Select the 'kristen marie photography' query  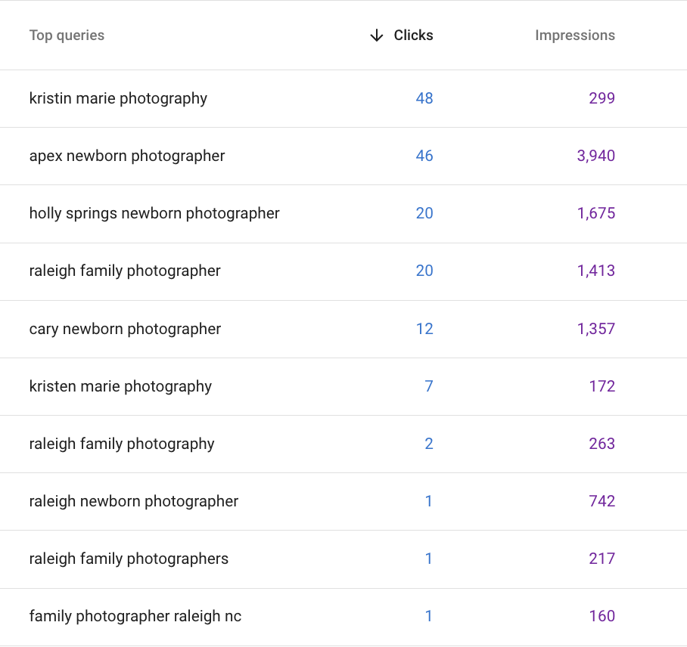pos(120,386)
